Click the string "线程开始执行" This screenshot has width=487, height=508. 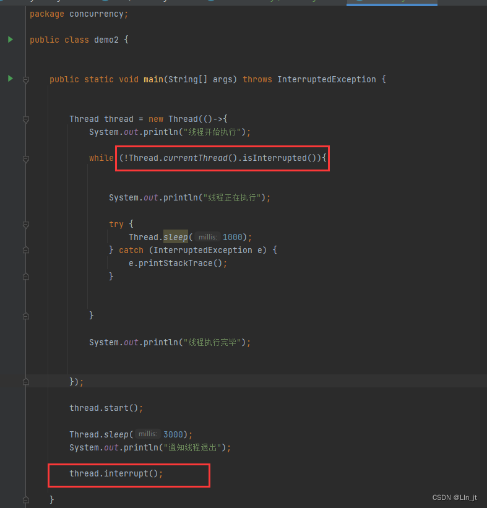click(x=212, y=132)
